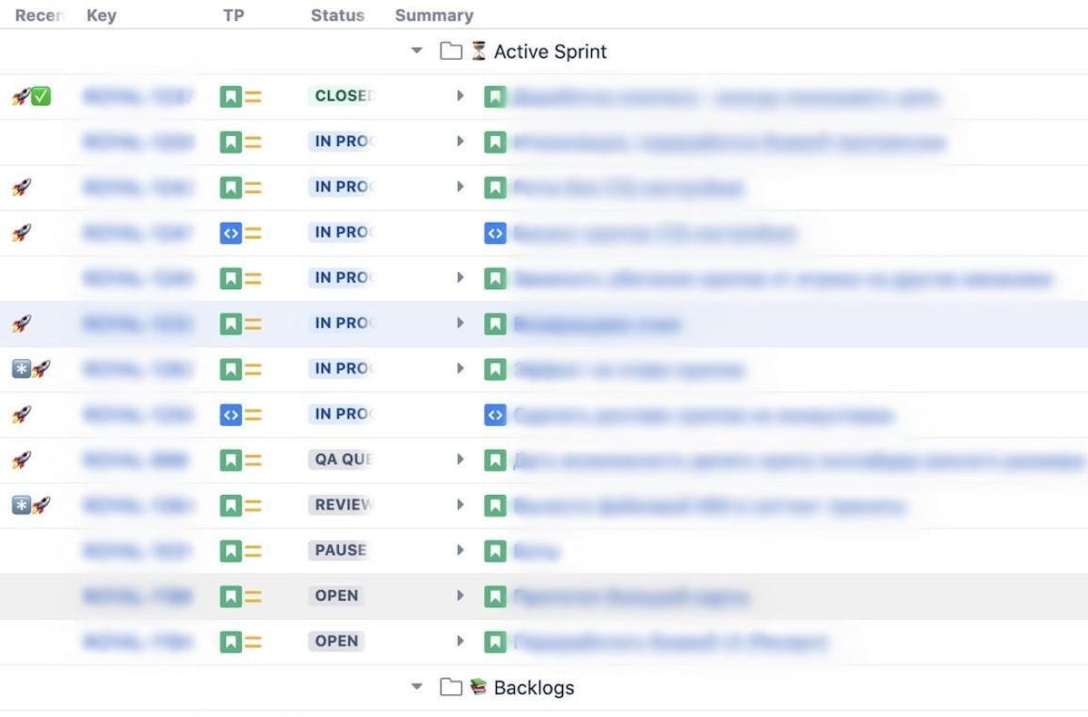Click the asterisk badge next to the rocket on the REVIEW row

click(22, 505)
